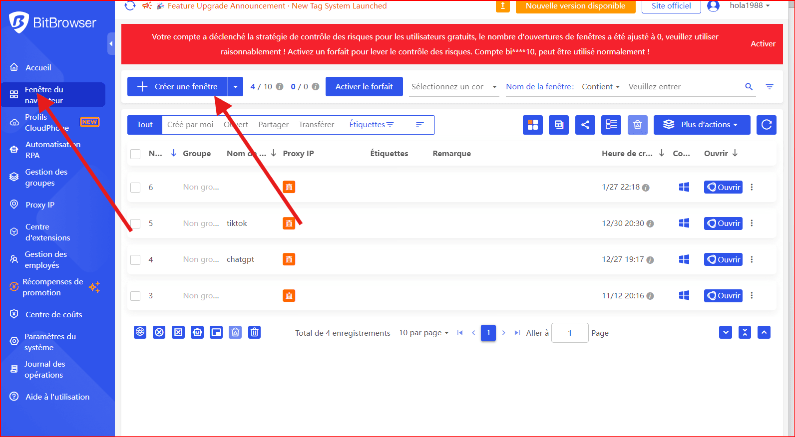This screenshot has height=437, width=795.
Task: Tick the checkbox for row 4 chatgpt
Action: (x=135, y=260)
